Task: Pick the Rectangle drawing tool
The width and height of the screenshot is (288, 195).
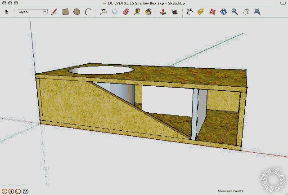Action: click(66, 12)
